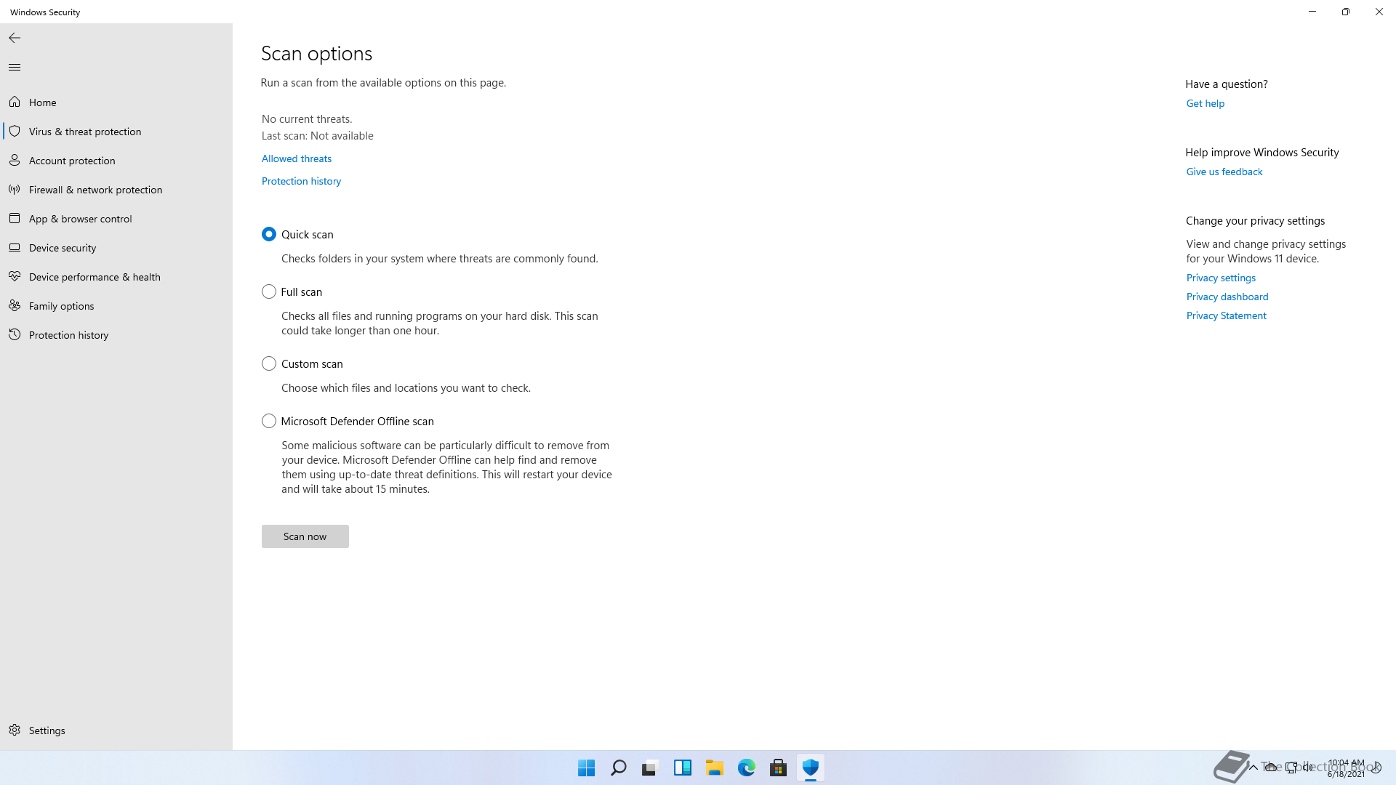
Task: Open sidebar Protection history clock icon
Action: click(15, 334)
